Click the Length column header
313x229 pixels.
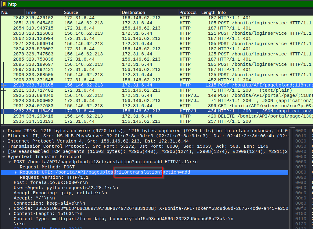click(x=208, y=12)
